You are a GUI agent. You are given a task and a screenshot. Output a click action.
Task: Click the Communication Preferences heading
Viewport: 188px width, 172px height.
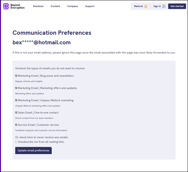(x=52, y=33)
